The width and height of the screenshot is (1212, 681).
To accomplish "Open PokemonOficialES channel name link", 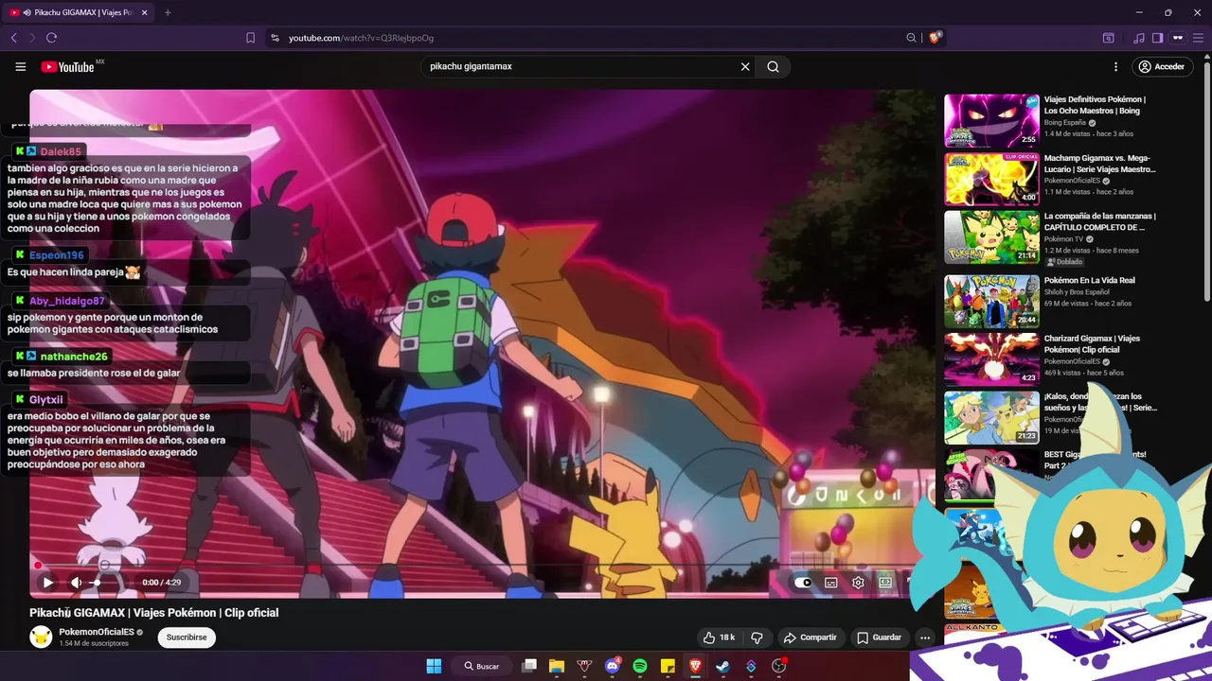I will 97,632.
